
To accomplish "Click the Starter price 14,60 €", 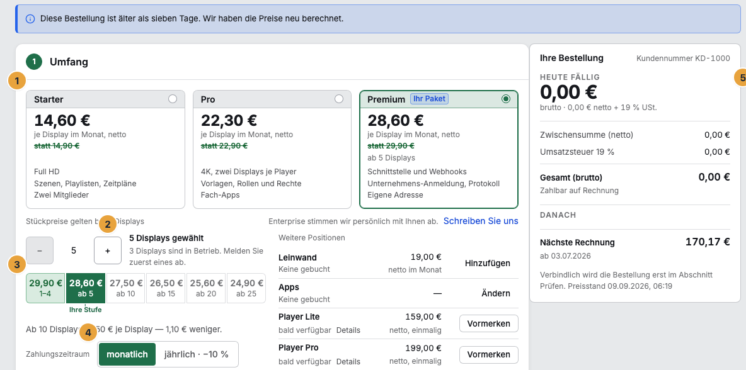I will (x=62, y=120).
